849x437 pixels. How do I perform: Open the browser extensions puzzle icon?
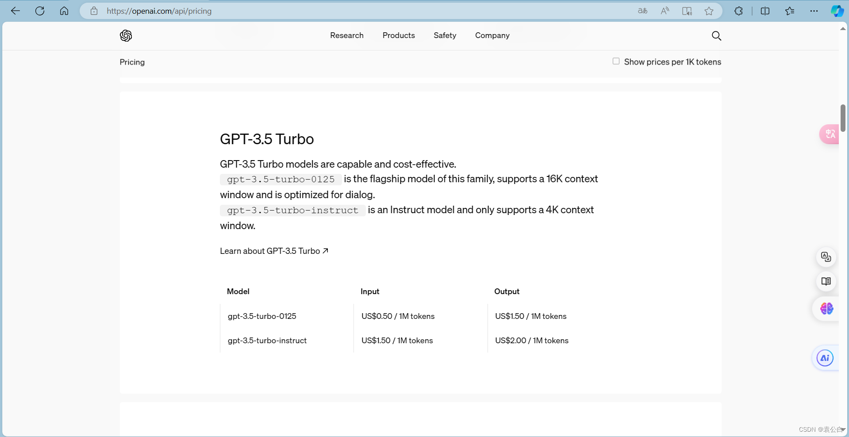pyautogui.click(x=738, y=11)
